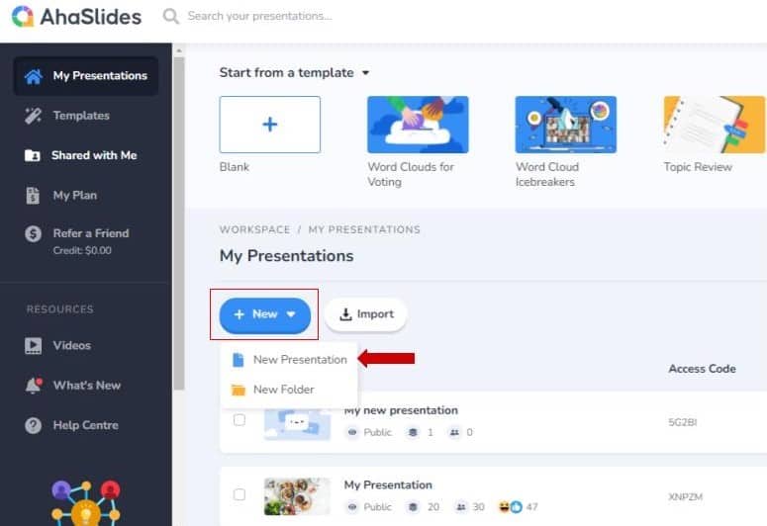Screen dimensions: 767x526
Task: Click the reactions emoji icon showing 47
Action: pos(511,507)
